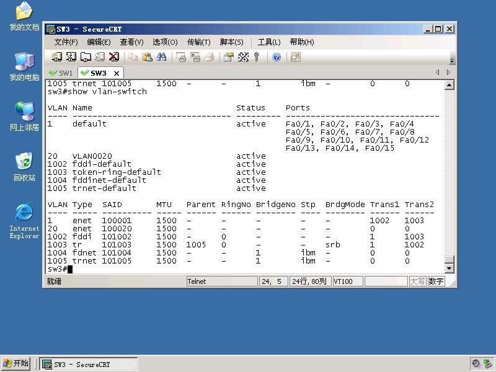Click the tab scroll right arrow
496x372 pixels.
point(448,72)
